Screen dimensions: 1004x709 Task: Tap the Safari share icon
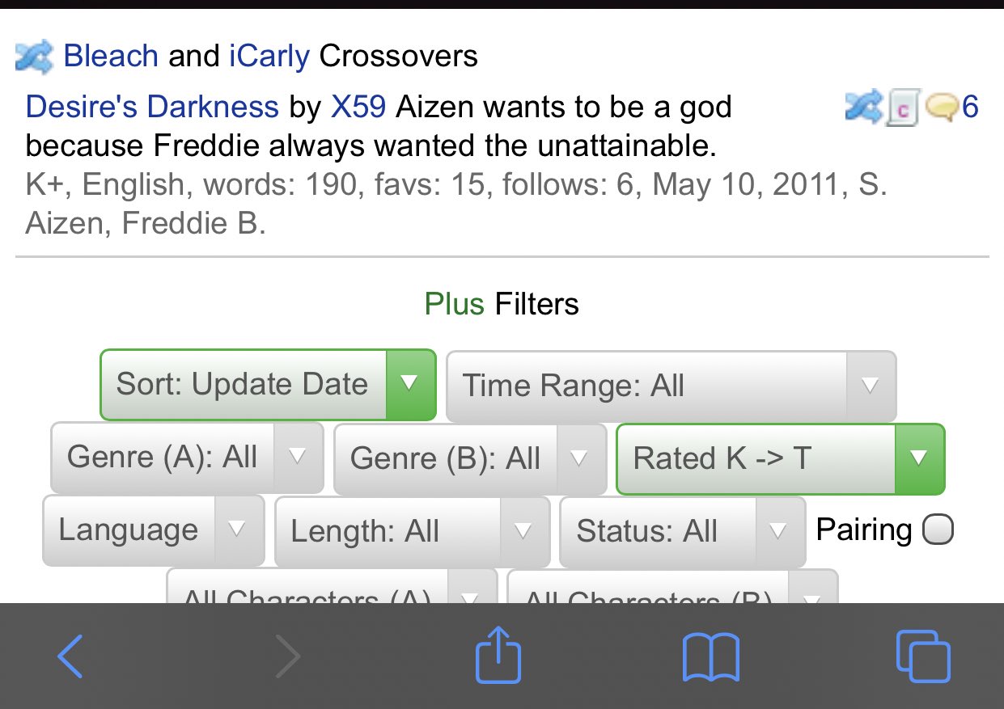(498, 656)
